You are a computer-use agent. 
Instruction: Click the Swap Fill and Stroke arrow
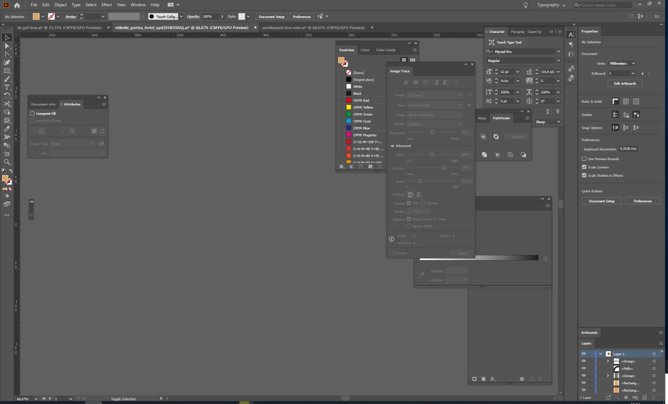(x=10, y=170)
